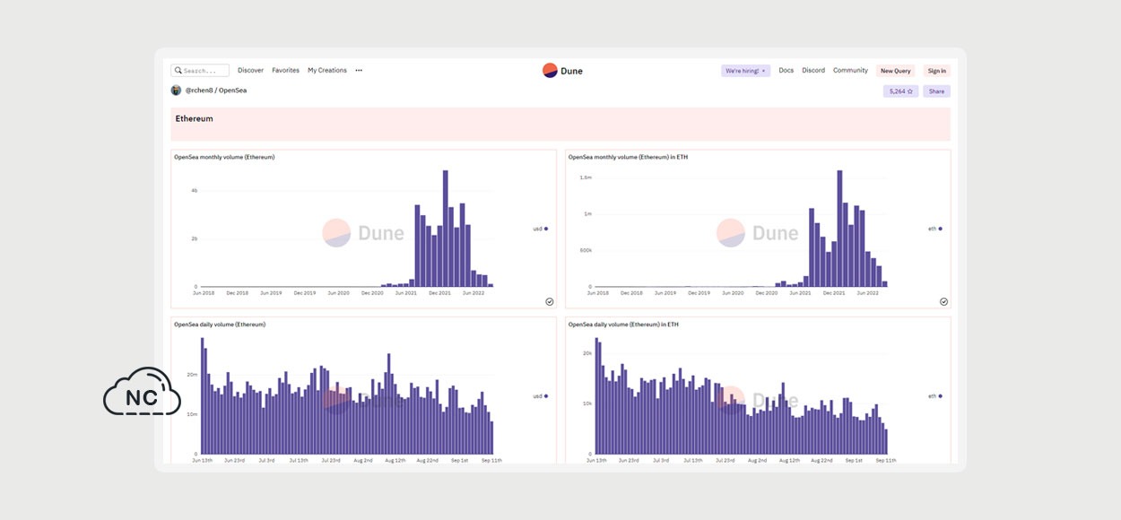This screenshot has height=520, width=1121.
Task: Open the Discover menu item
Action: pos(250,70)
